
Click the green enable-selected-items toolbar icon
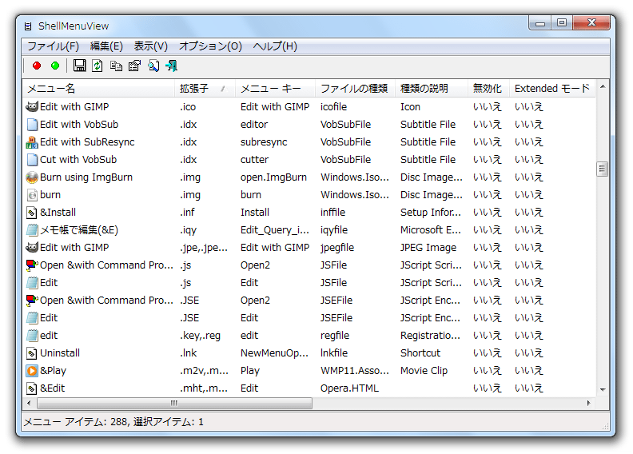pyautogui.click(x=55, y=66)
